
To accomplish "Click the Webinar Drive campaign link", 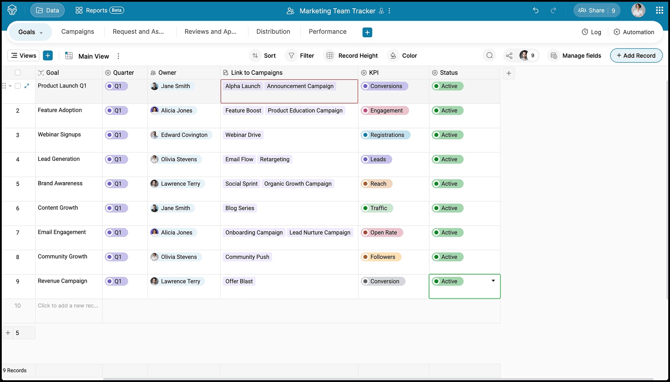I will coord(243,135).
